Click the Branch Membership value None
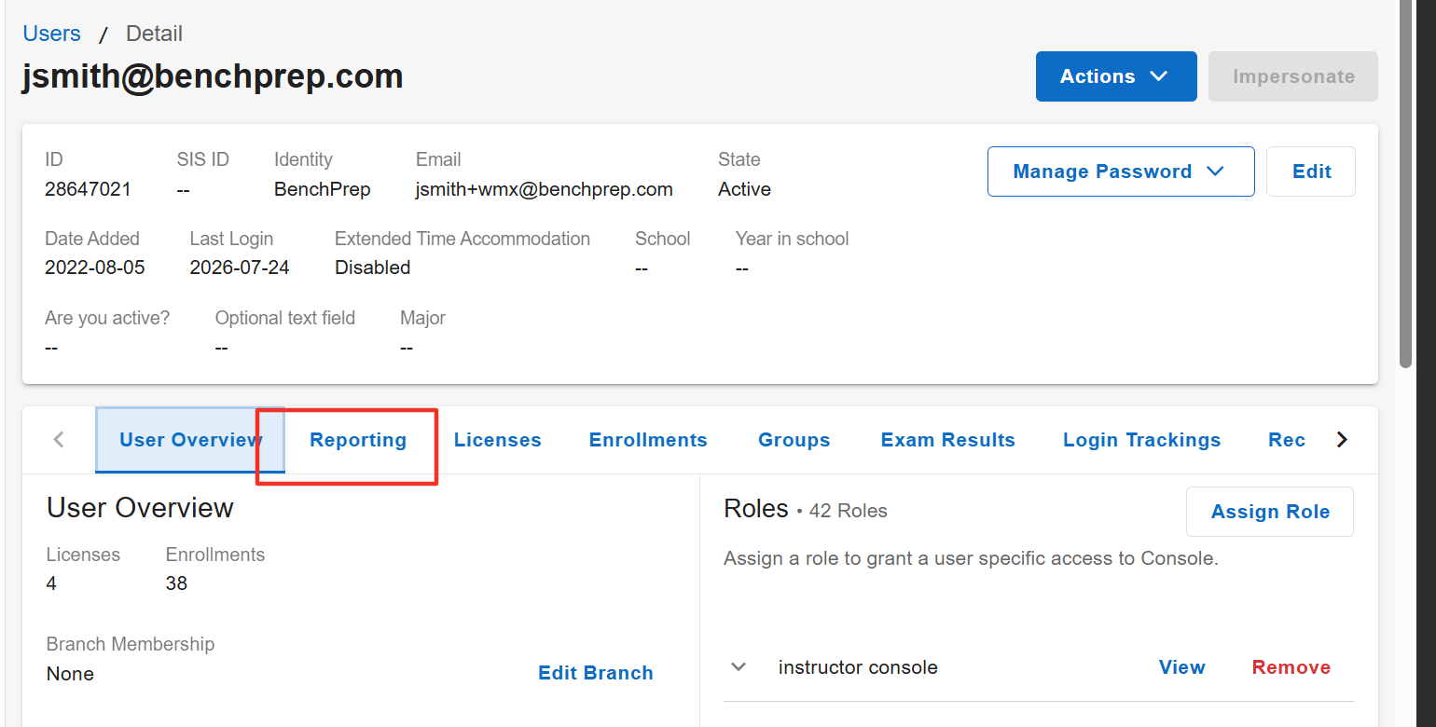The width and height of the screenshot is (1436, 727). pos(70,674)
